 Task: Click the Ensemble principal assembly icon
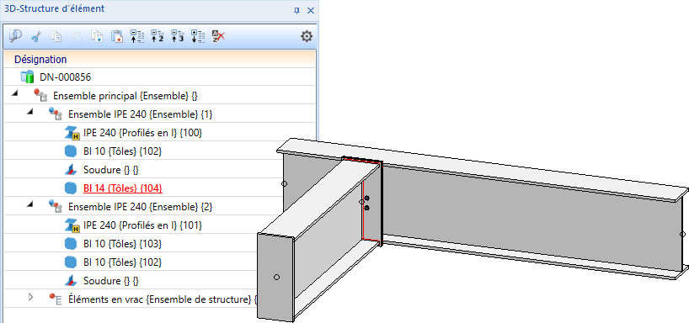(40, 95)
